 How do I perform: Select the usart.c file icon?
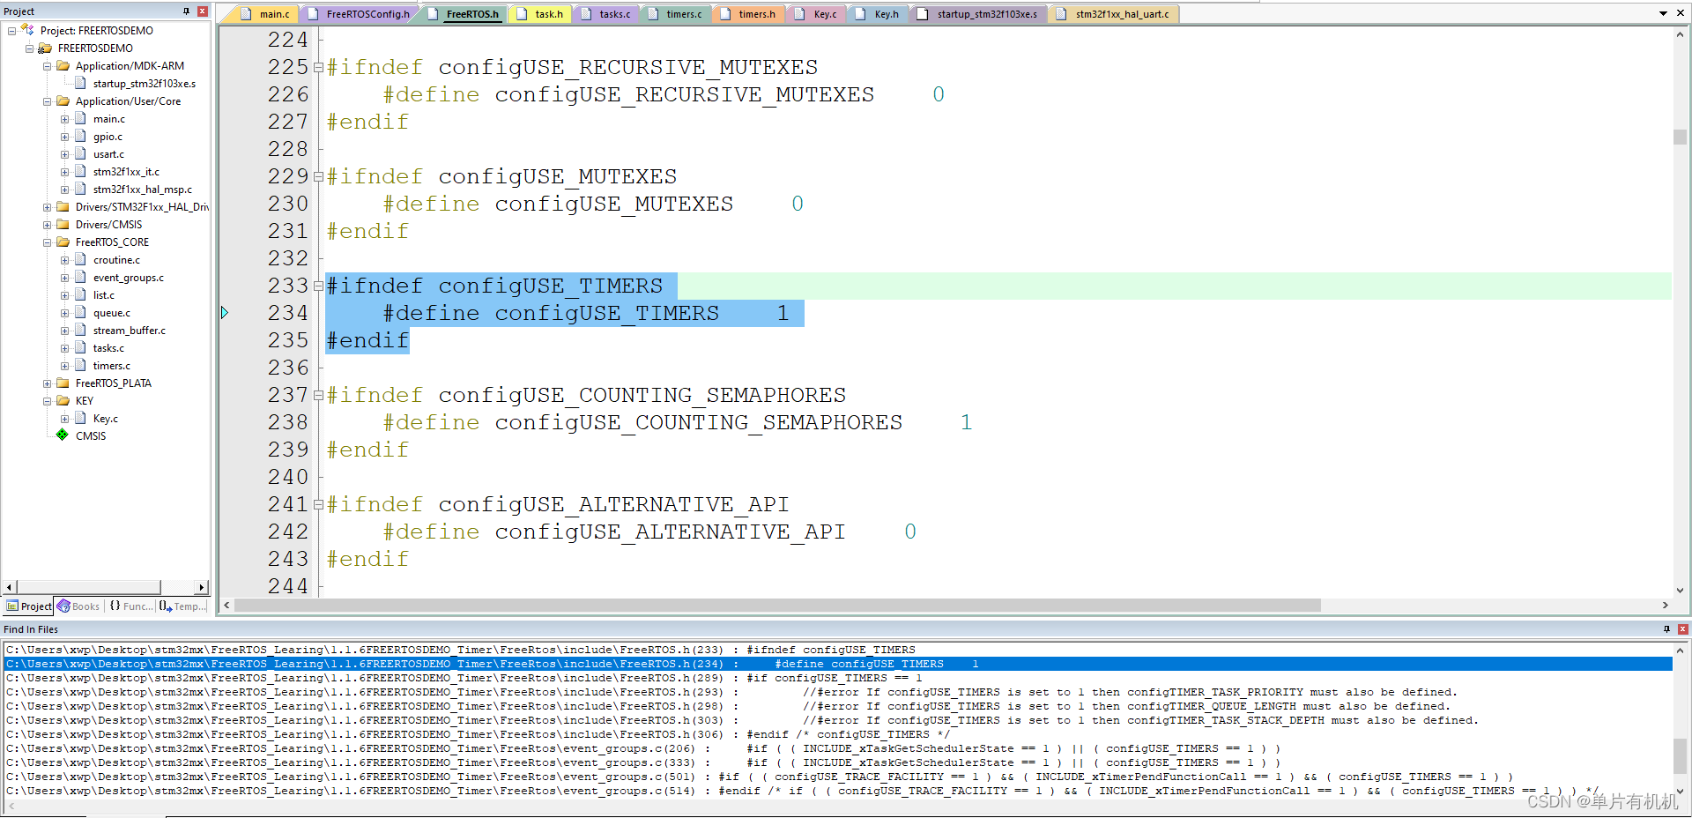(80, 153)
